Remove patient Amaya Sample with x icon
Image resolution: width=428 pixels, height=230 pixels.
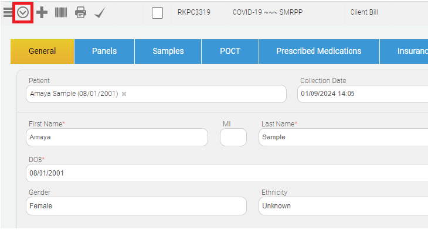[124, 94]
